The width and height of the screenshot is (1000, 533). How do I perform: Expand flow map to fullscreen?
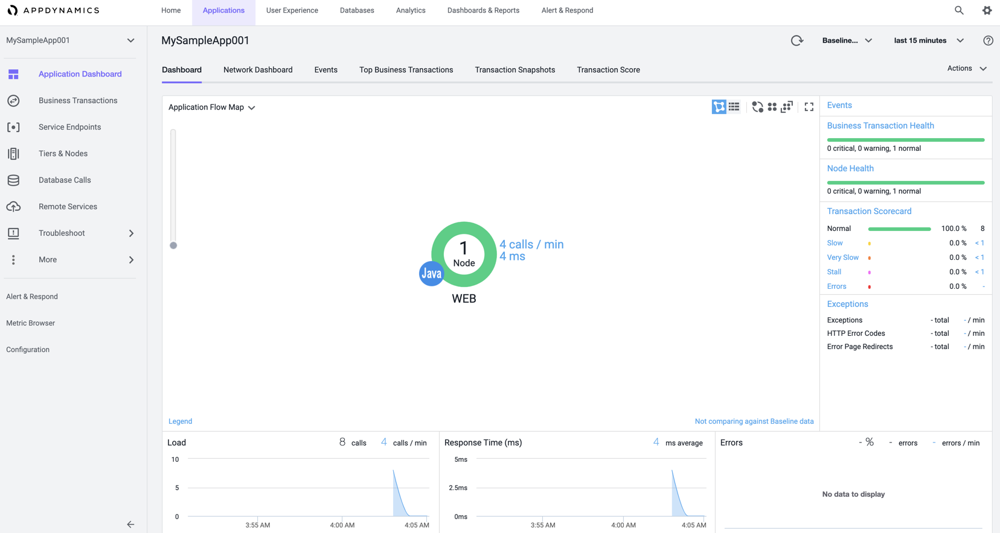pyautogui.click(x=809, y=107)
